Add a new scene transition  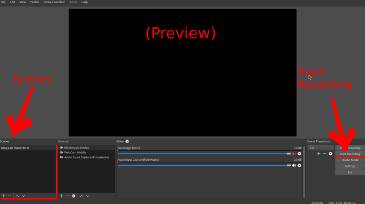pos(319,154)
